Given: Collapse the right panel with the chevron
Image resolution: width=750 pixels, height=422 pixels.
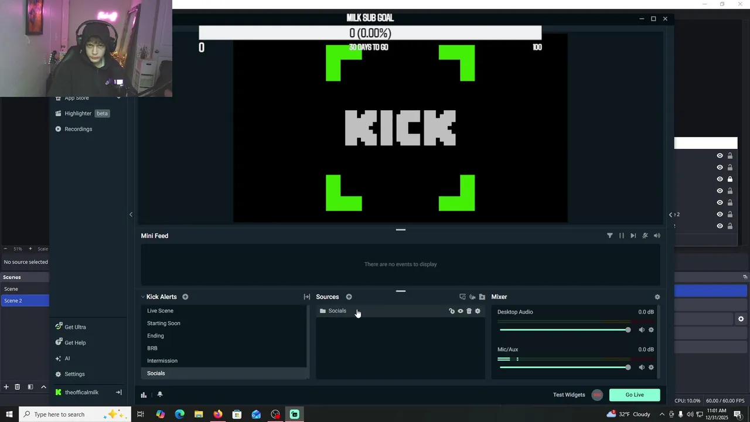Looking at the screenshot, I should [670, 215].
